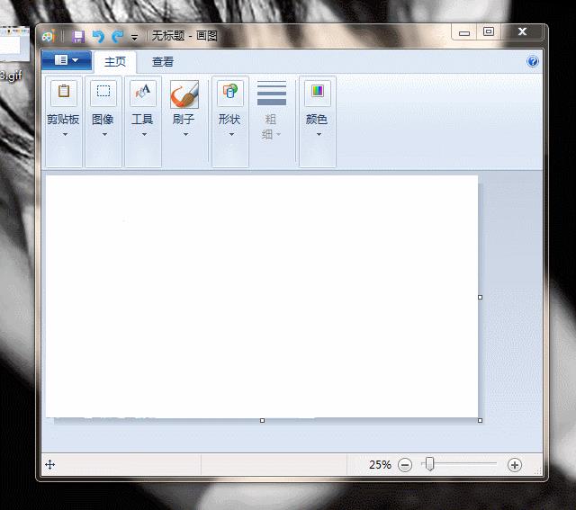
Task: Open the Tools (工具) group icon
Action: tap(142, 92)
